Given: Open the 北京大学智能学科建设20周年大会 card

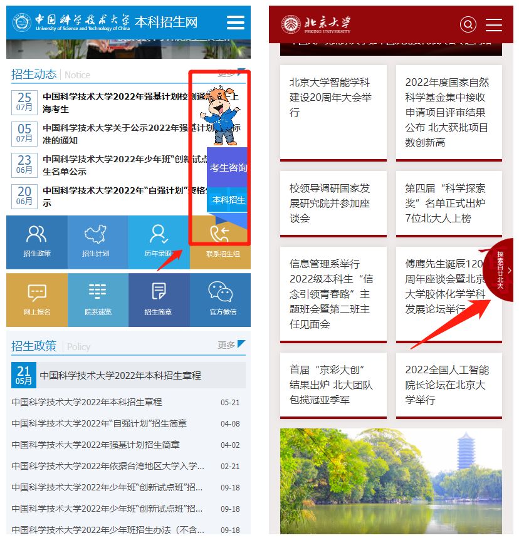Looking at the screenshot, I should tap(333, 113).
